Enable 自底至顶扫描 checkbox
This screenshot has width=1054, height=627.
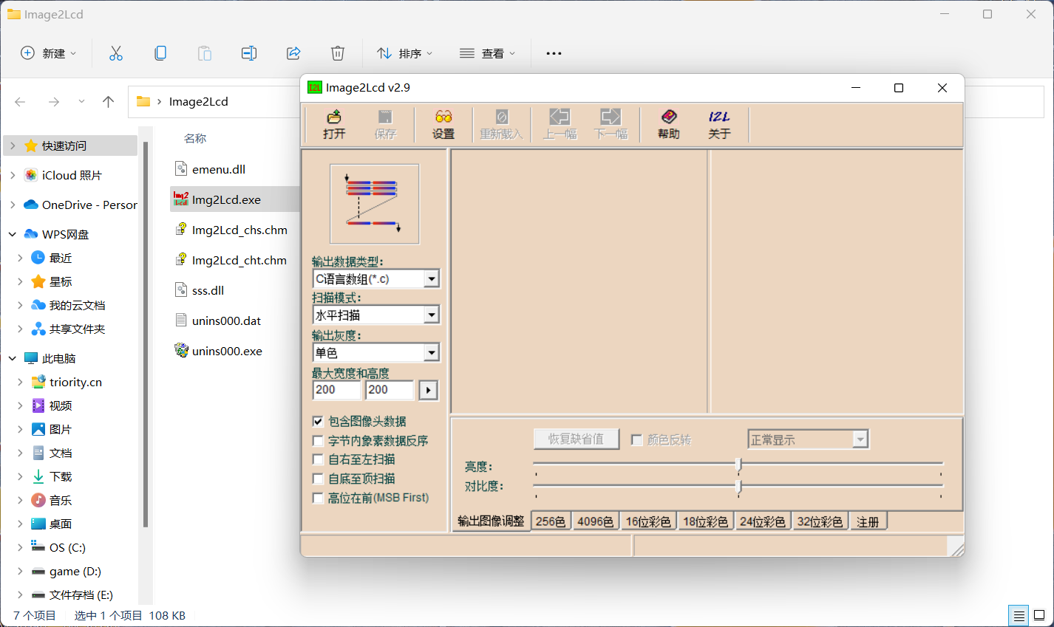pyautogui.click(x=318, y=479)
